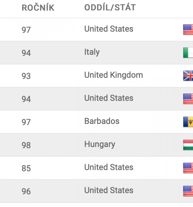Click year value 93
The image size is (193, 207).
(x=26, y=76)
